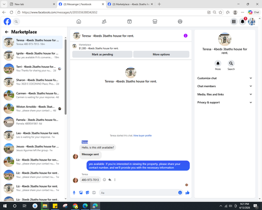Open the tab list dropdown arrow

click(4, 4)
